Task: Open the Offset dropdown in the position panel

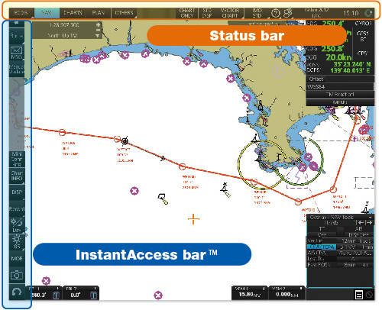Action: (340, 79)
